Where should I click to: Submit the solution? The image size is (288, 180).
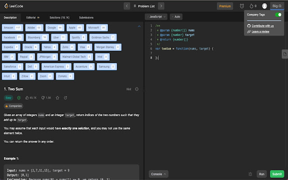277,174
